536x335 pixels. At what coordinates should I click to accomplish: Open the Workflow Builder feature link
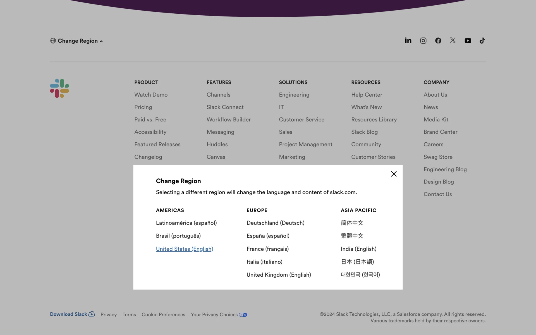[228, 119]
